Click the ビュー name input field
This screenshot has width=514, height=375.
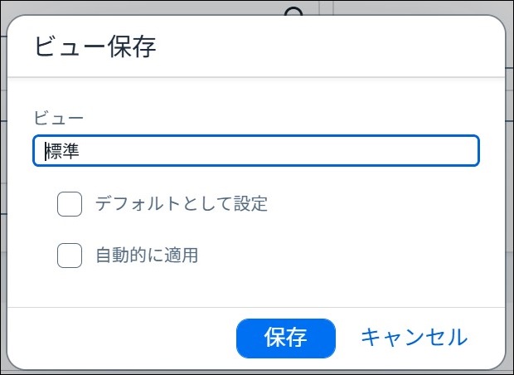click(x=256, y=151)
